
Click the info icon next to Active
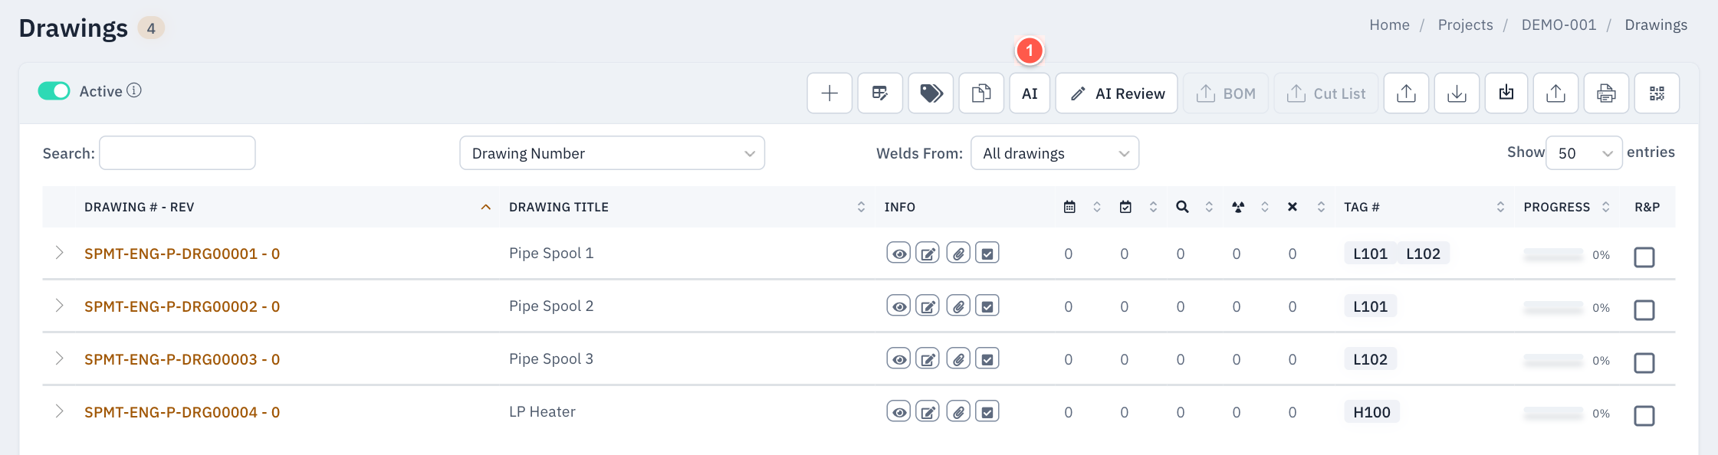click(134, 90)
